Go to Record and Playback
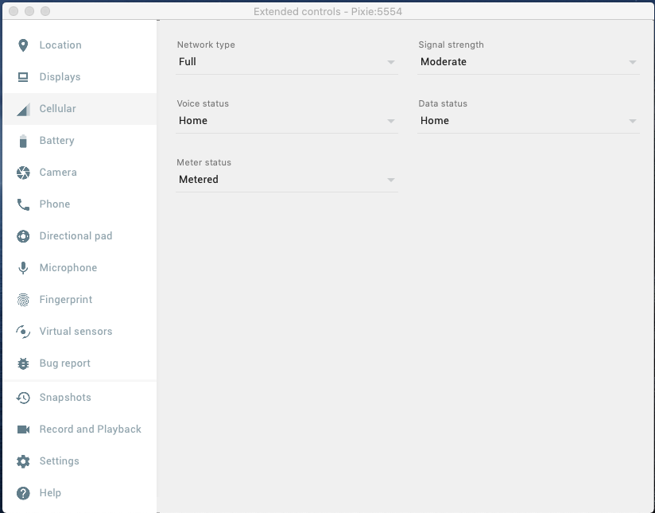The image size is (655, 513). (x=90, y=429)
